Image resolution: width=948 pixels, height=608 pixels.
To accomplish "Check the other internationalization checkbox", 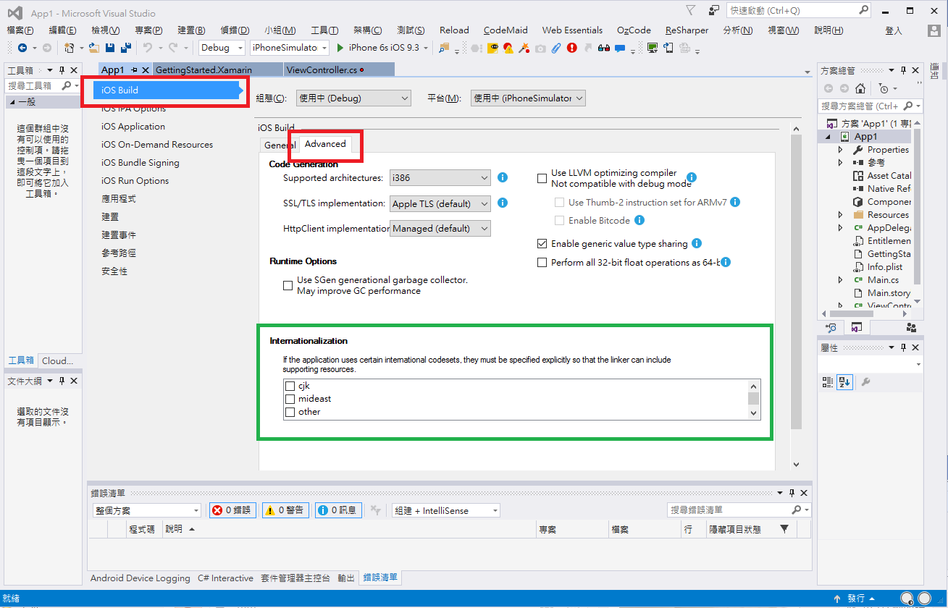I will [x=290, y=412].
